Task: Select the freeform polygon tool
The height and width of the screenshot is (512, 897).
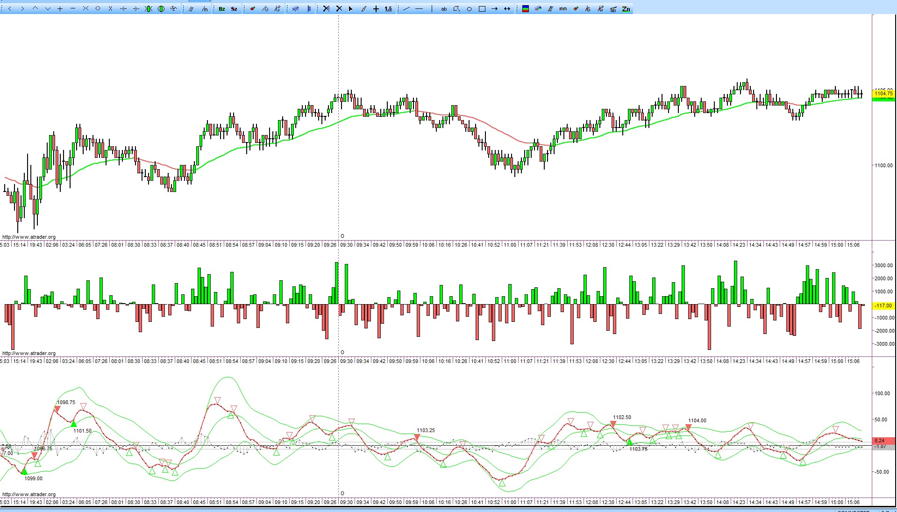Action: coord(456,8)
